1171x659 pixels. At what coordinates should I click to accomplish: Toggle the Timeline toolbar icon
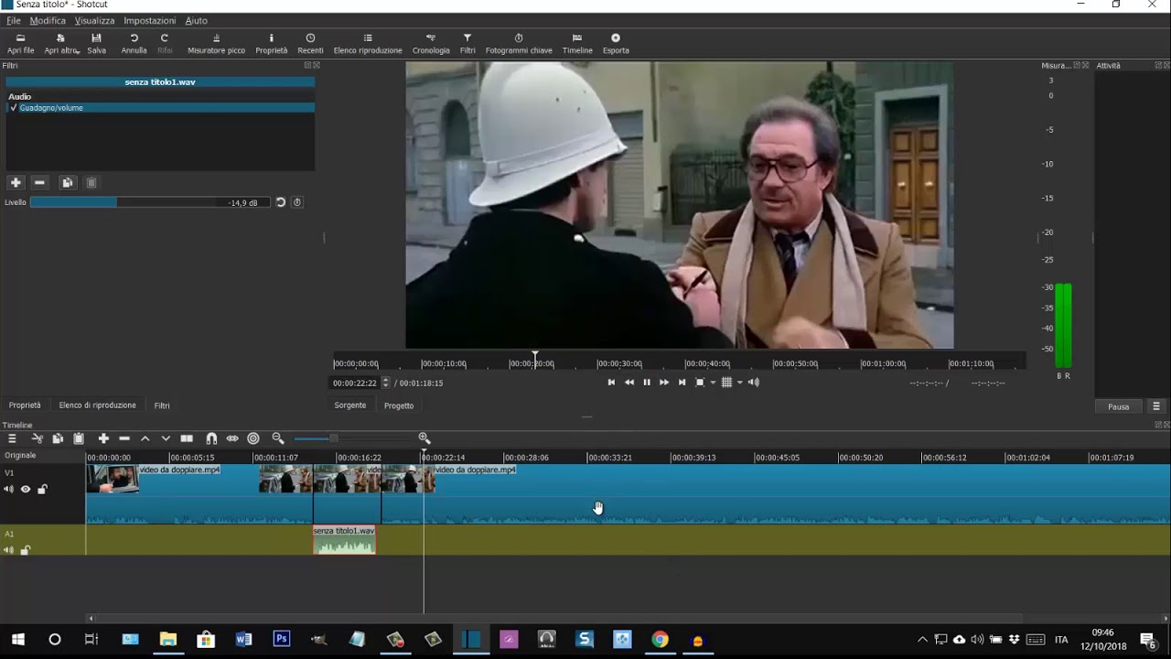(x=577, y=38)
